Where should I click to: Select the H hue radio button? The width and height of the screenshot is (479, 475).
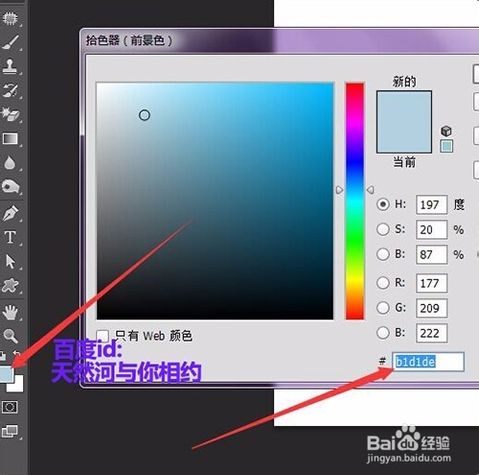click(383, 204)
